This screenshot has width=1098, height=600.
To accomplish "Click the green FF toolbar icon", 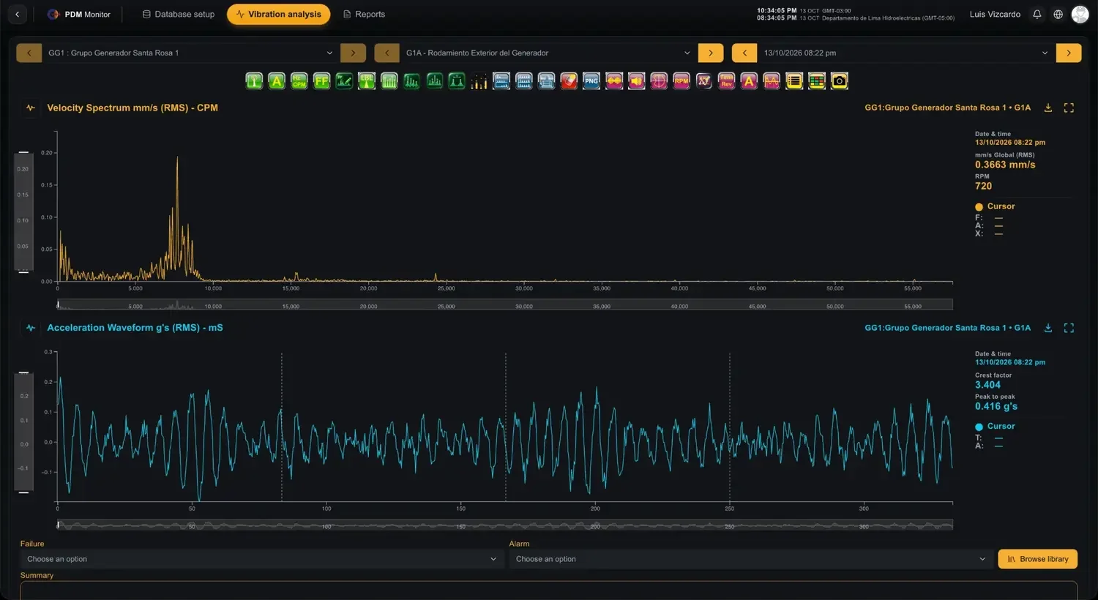I will tap(322, 81).
